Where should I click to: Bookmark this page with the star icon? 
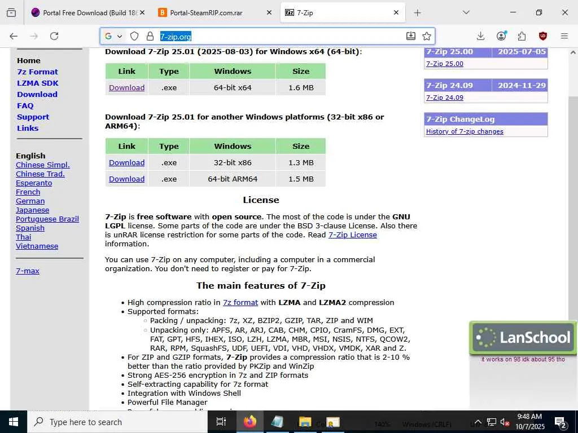coord(427,36)
